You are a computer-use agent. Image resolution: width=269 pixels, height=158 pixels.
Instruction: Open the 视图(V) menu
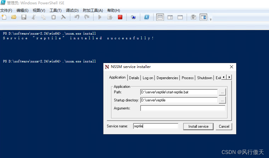coord(39,11)
